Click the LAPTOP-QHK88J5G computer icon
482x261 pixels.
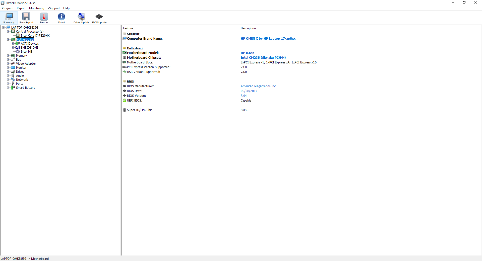(x=8, y=28)
